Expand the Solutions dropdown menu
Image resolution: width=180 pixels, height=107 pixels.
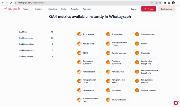(39, 9)
